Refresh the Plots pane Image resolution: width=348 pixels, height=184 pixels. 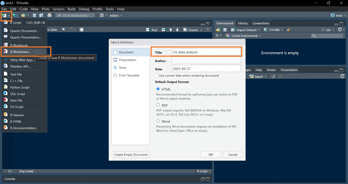coord(342,76)
